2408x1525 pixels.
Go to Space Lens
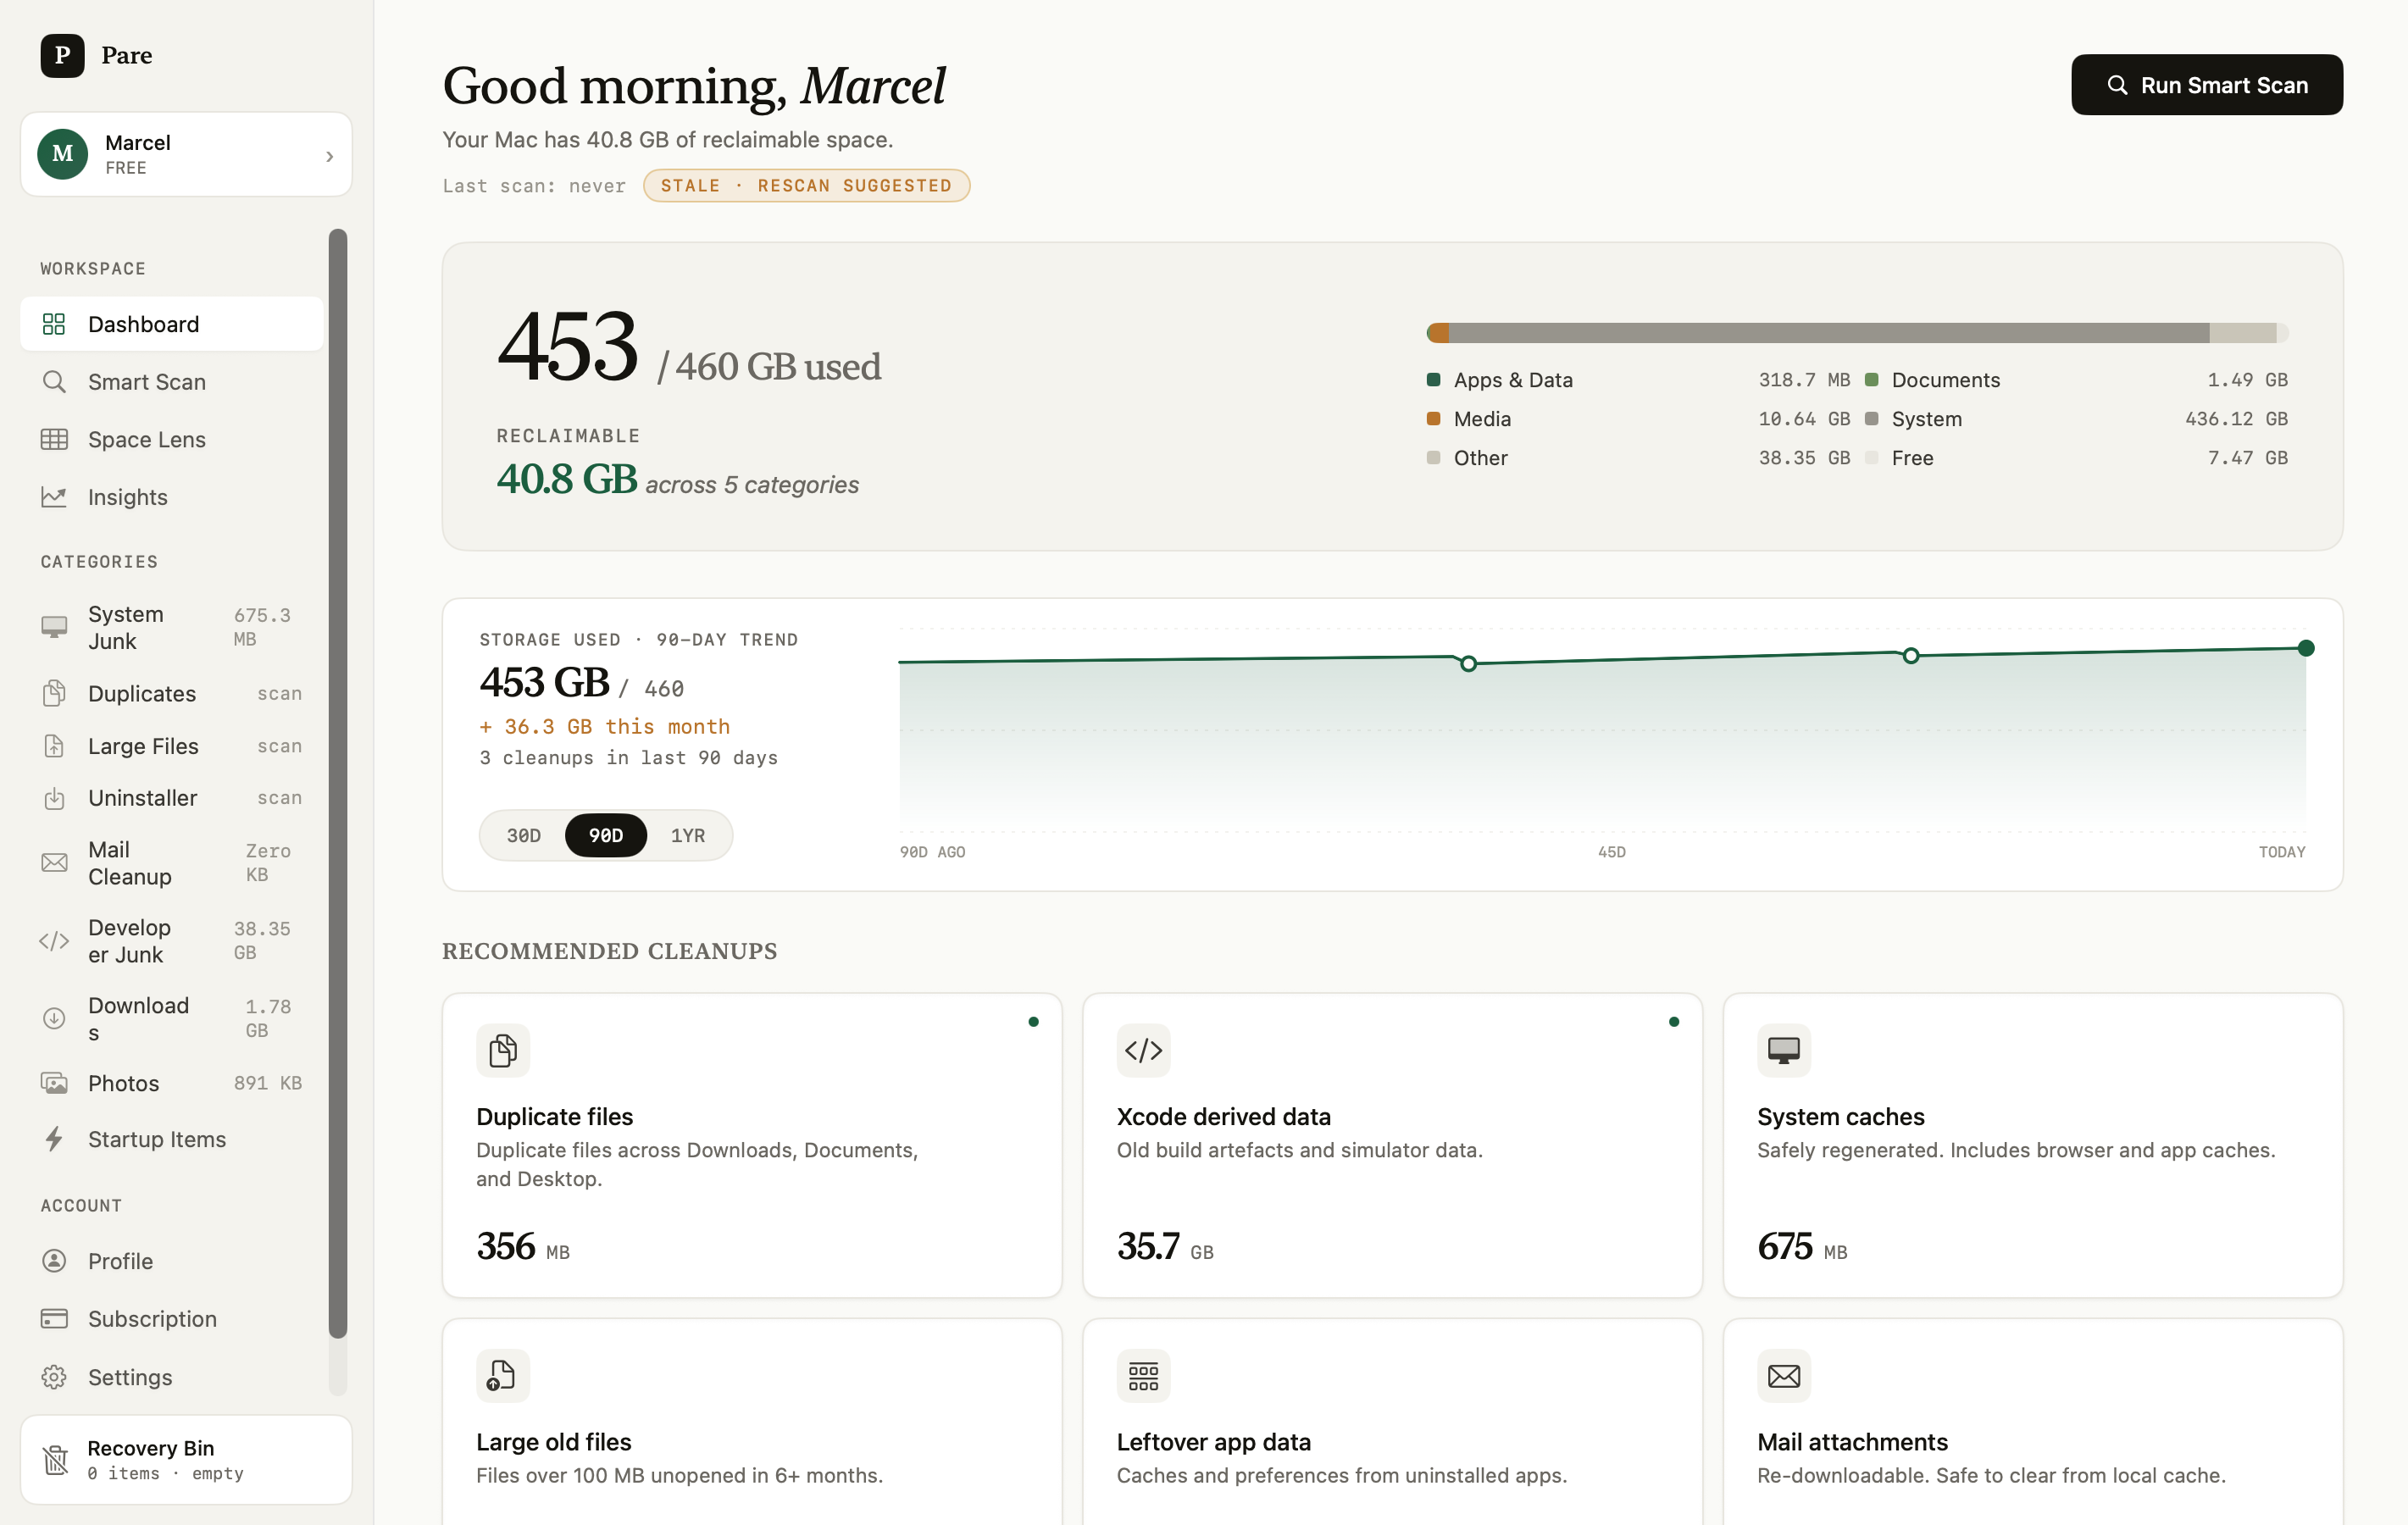(172, 439)
